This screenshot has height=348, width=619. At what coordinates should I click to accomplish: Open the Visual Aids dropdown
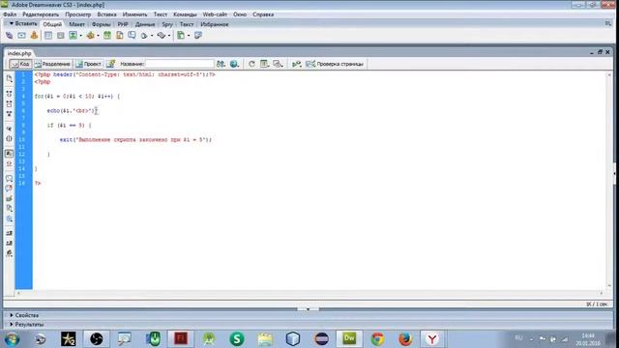[x=278, y=64]
